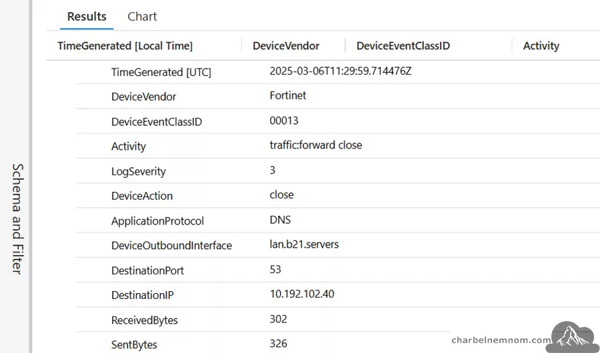Switch to the Results tab
The width and height of the screenshot is (600, 353).
point(87,17)
